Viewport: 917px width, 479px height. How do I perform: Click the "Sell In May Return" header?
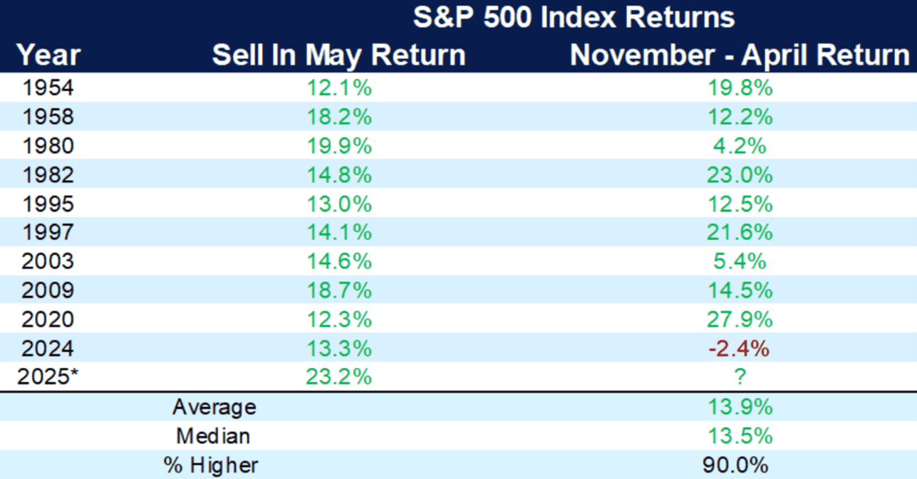(338, 56)
